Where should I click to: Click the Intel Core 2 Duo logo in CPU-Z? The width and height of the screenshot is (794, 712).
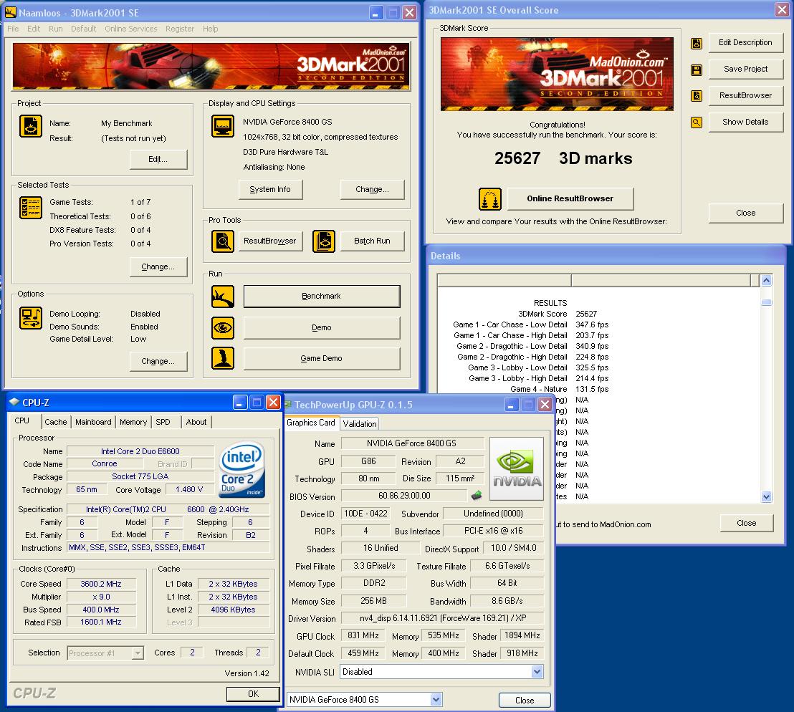click(242, 470)
